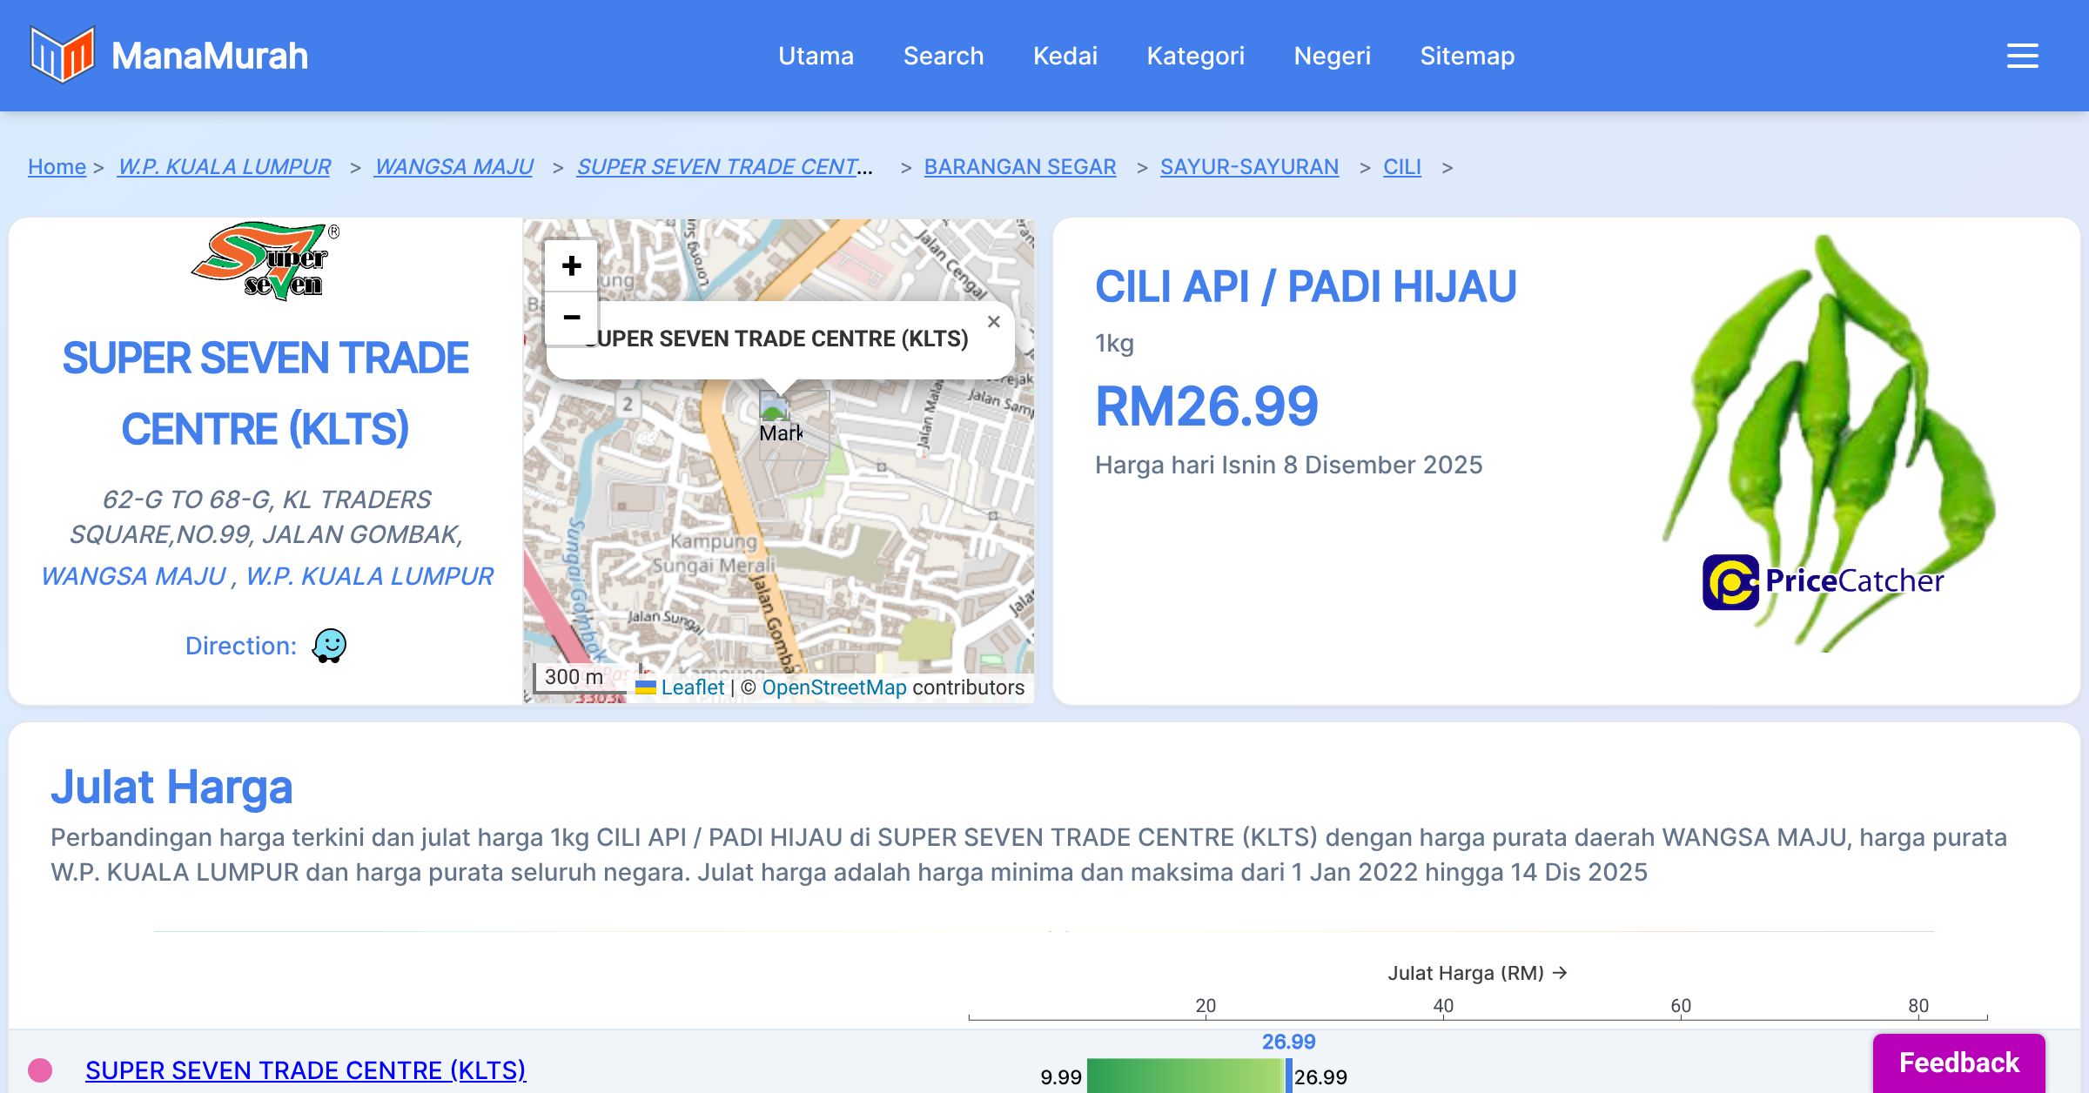Open the Sitemap nav link
This screenshot has width=2089, height=1093.
1467,56
